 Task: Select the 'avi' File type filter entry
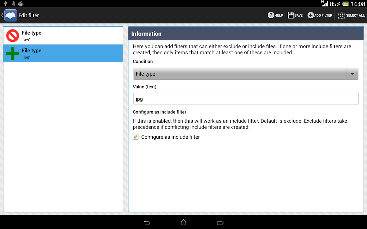click(x=63, y=35)
